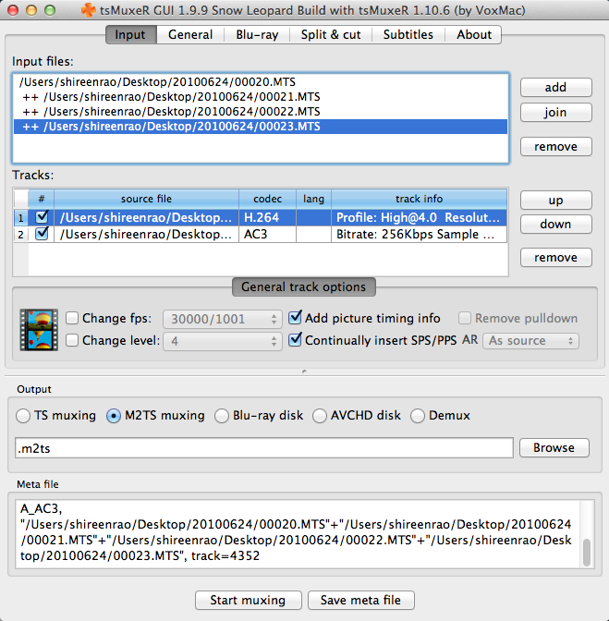
Task: Move track down with down button
Action: click(x=556, y=225)
